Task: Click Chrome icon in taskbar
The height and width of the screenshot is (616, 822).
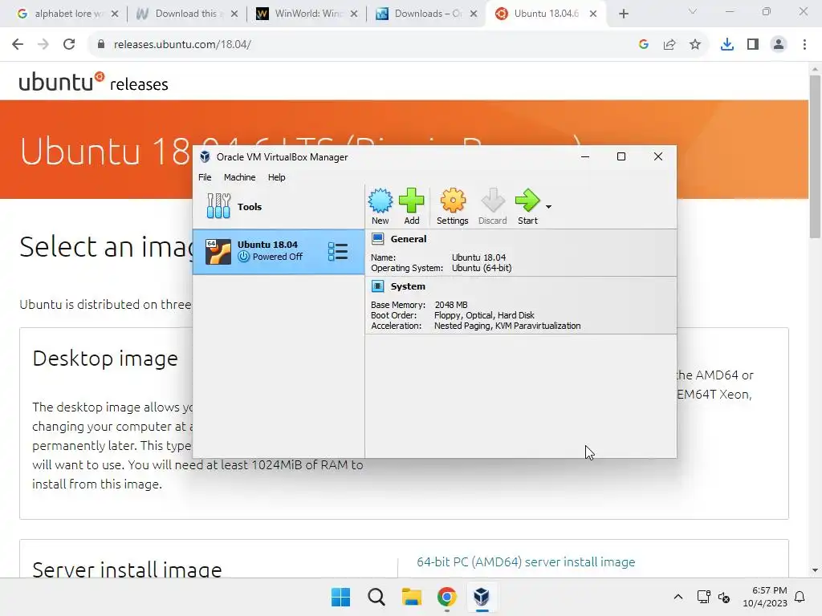Action: click(446, 597)
